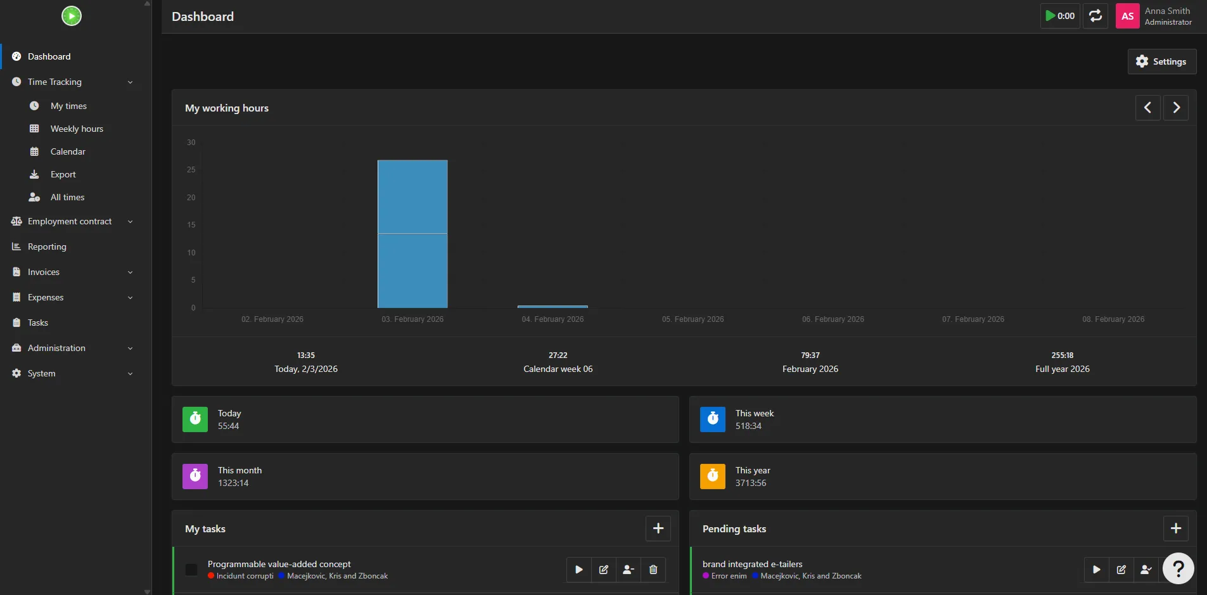Click the recent activities refresh icon
The height and width of the screenshot is (595, 1207).
[x=1095, y=16]
